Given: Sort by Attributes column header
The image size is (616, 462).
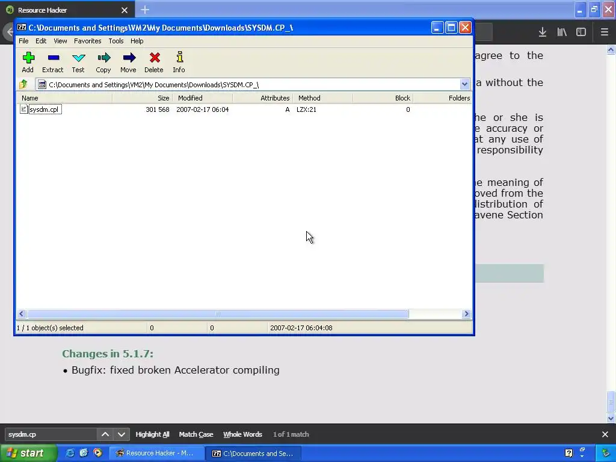Looking at the screenshot, I should coord(262,98).
